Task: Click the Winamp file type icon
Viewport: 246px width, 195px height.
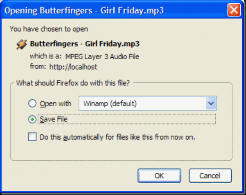Action: 22,44
